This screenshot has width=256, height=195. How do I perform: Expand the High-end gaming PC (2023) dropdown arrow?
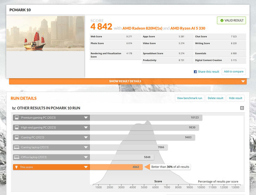(86, 128)
